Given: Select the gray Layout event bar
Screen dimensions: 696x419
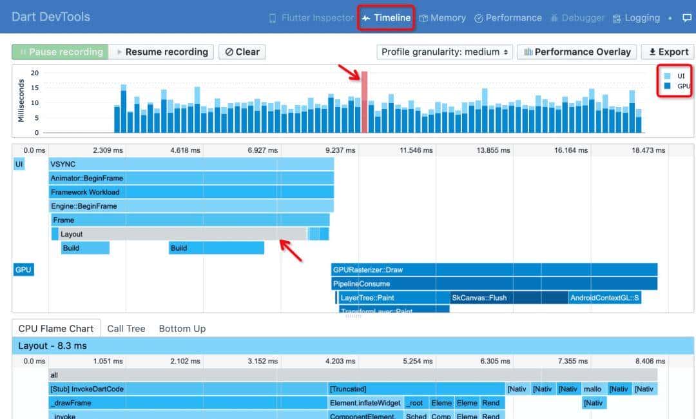Looking at the screenshot, I should (180, 234).
